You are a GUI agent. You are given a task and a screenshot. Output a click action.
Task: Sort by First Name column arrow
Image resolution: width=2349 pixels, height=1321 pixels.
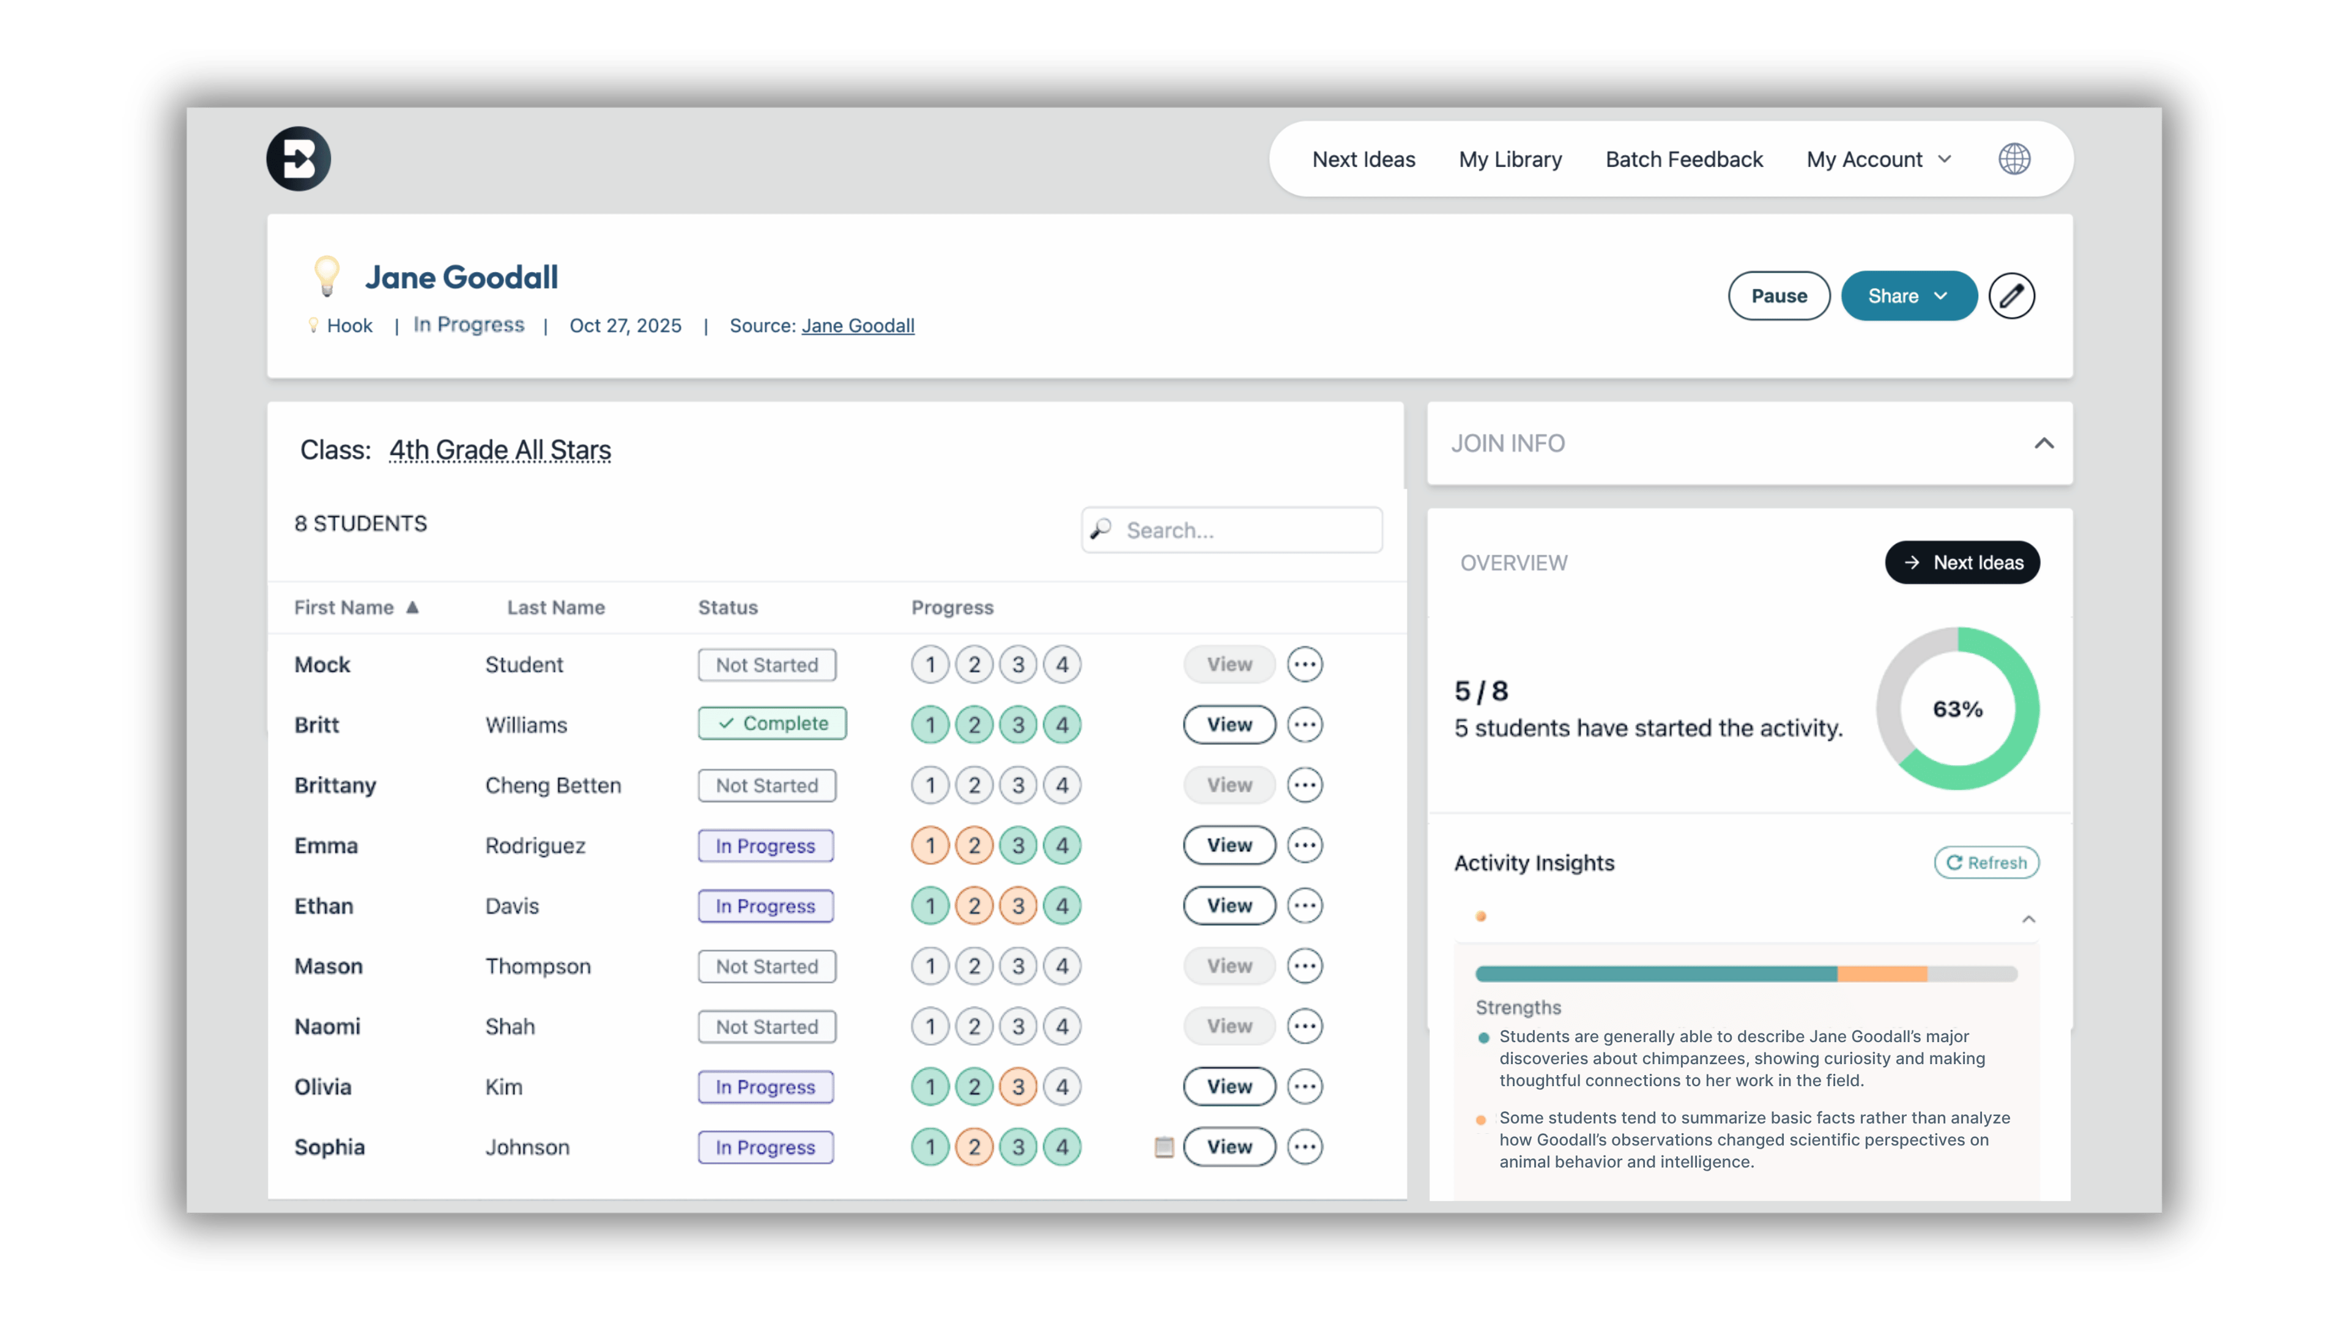tap(412, 607)
